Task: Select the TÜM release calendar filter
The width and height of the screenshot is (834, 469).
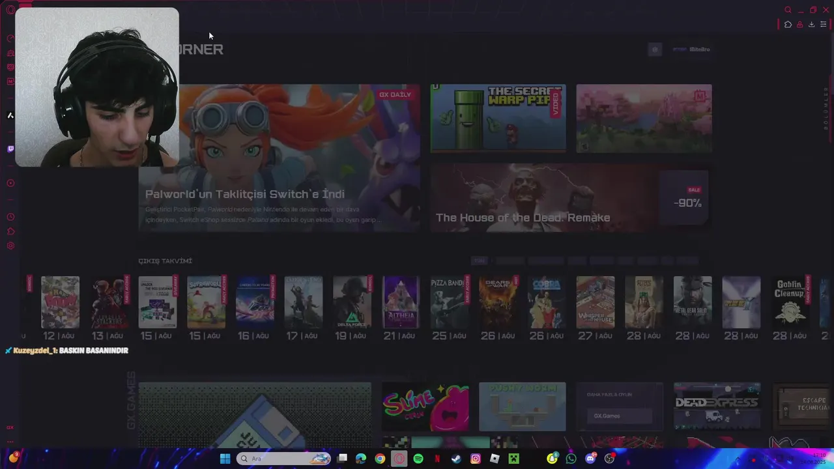Action: tap(480, 261)
